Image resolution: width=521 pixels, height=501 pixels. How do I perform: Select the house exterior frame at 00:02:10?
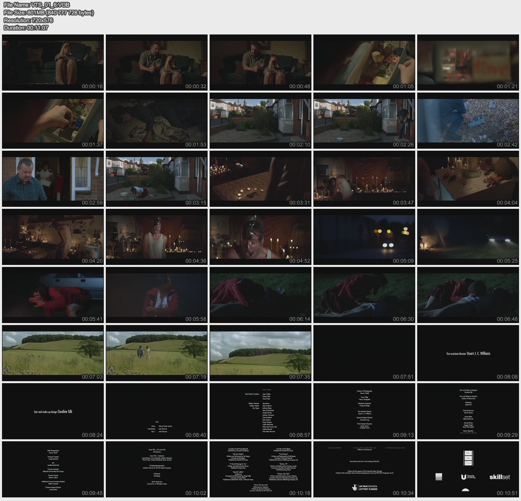point(260,120)
